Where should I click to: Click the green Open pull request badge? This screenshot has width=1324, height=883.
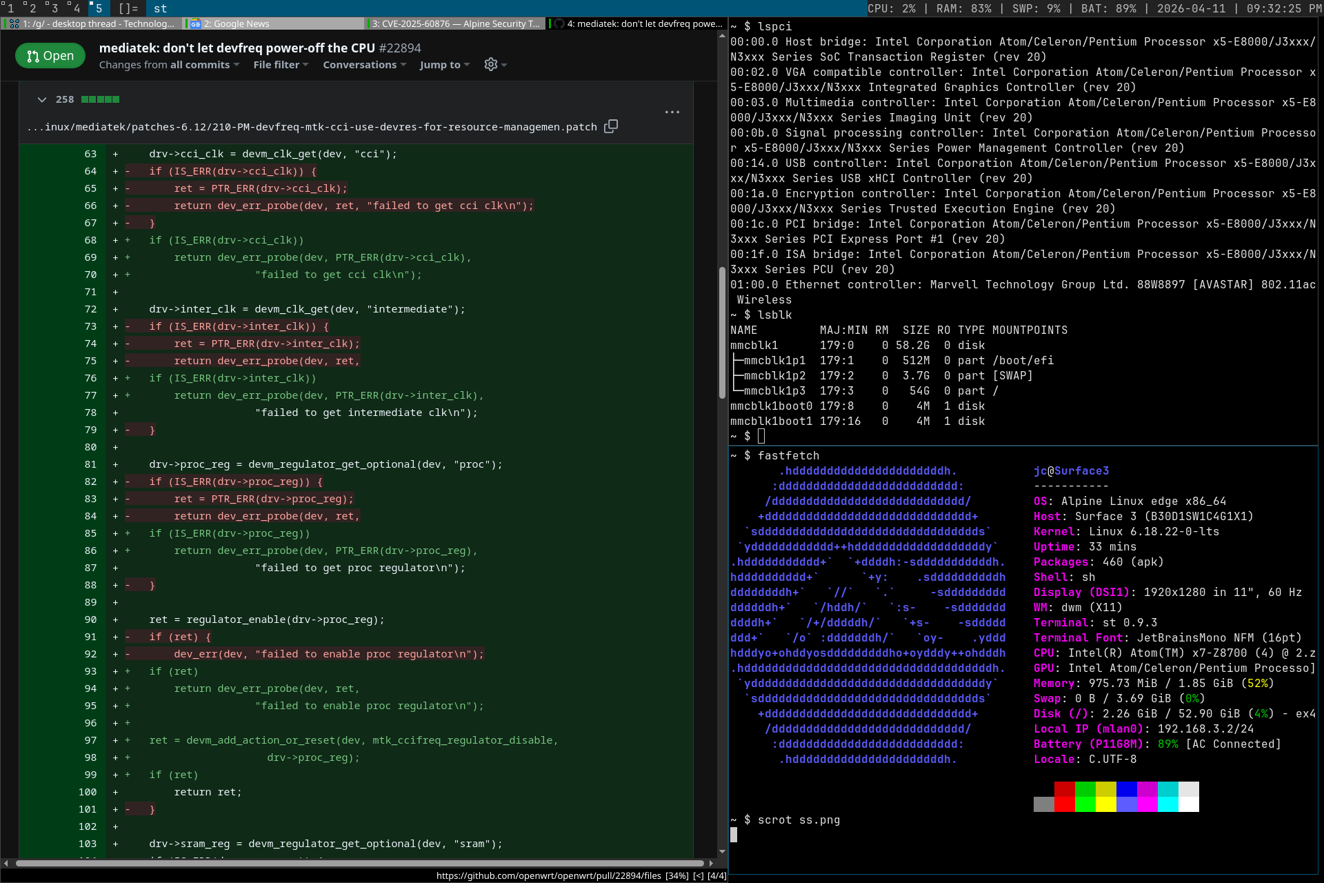pyautogui.click(x=50, y=56)
